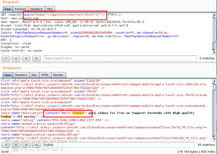Open the Request Params tab
The image size is (217, 154).
point(20,9)
